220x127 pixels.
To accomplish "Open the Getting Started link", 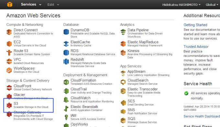I will tap(195, 25).
